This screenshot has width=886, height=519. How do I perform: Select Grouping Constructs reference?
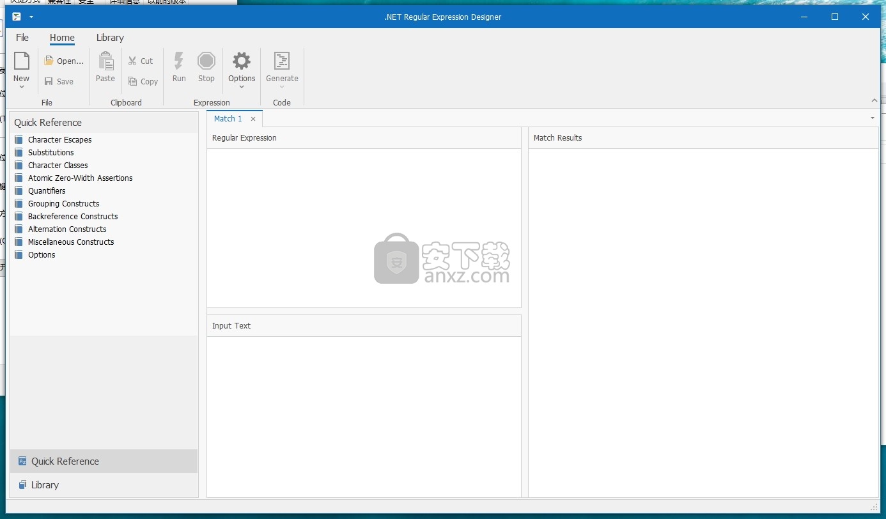[x=64, y=203]
